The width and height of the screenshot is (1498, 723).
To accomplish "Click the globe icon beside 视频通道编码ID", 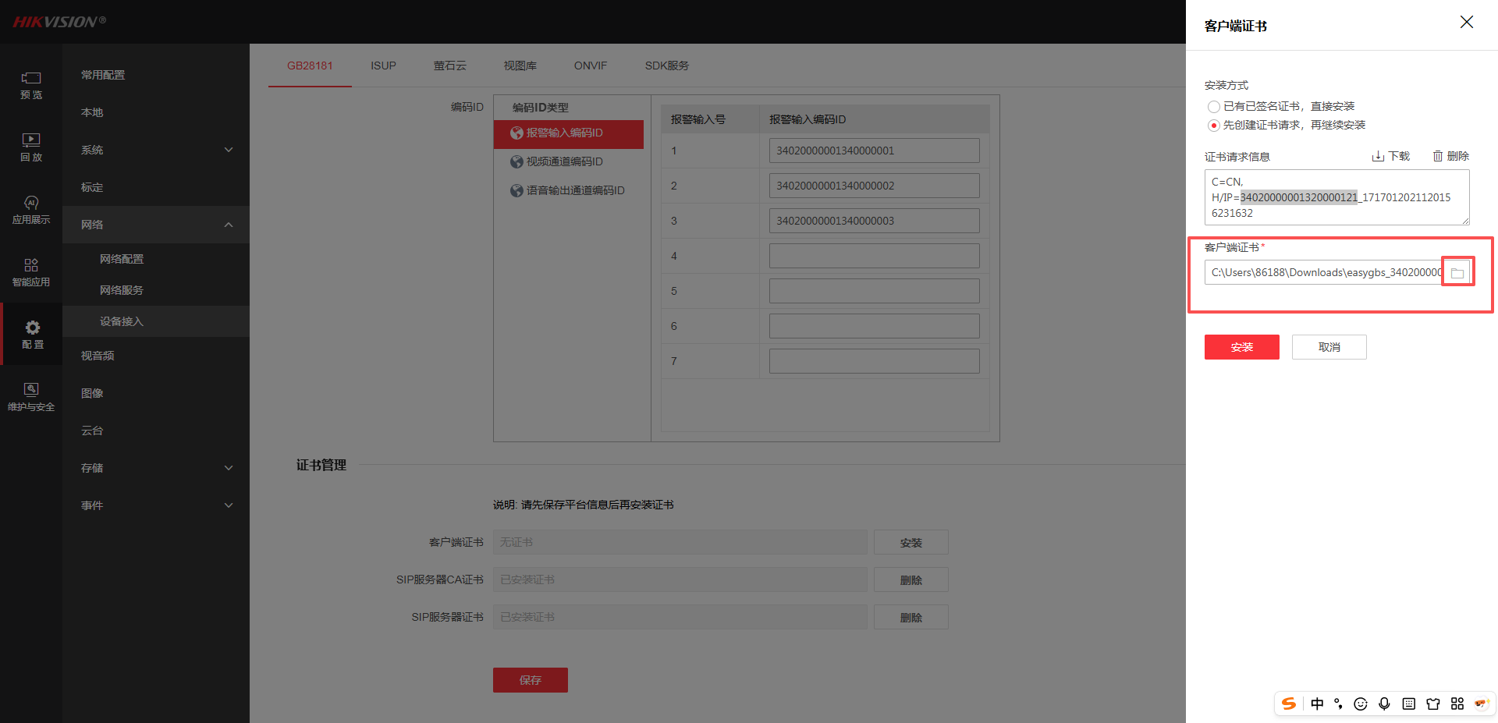I will pos(516,162).
